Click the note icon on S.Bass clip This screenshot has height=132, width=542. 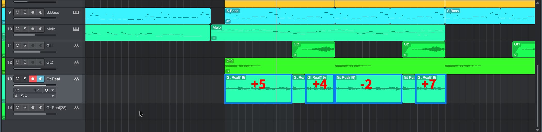click(x=228, y=21)
